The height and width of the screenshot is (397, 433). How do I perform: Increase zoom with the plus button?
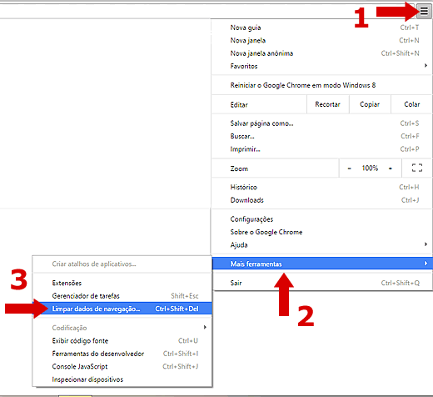(391, 168)
